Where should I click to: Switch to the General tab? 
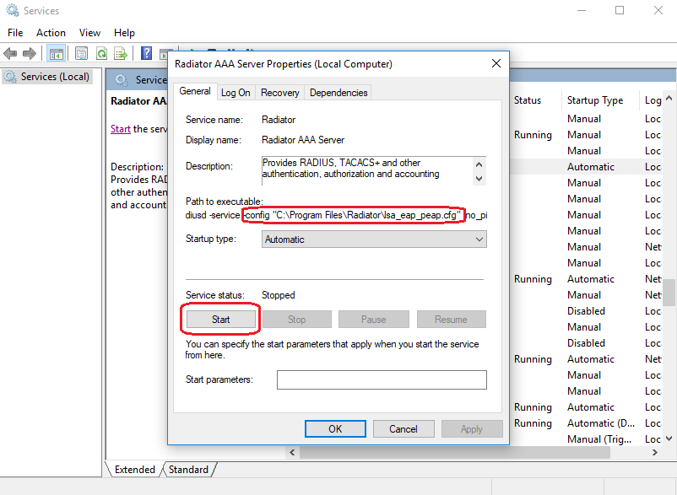click(195, 91)
